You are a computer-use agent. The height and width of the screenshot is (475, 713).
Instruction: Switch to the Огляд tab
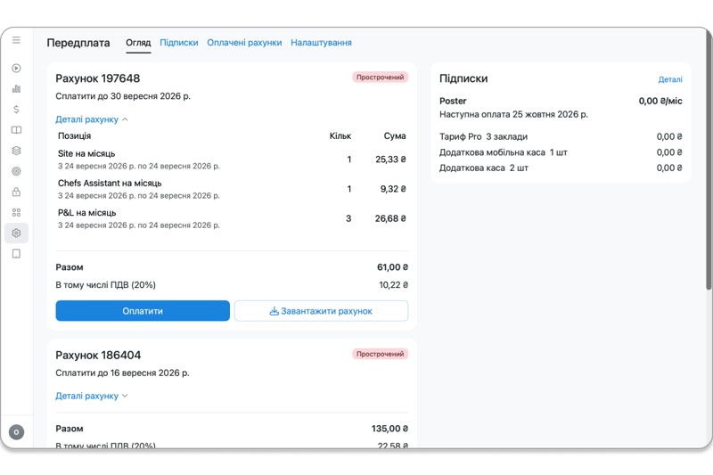(x=138, y=43)
